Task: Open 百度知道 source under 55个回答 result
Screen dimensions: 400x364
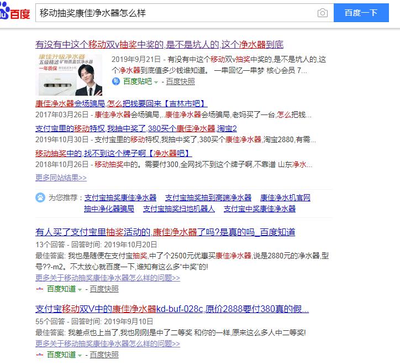Action: (x=61, y=355)
